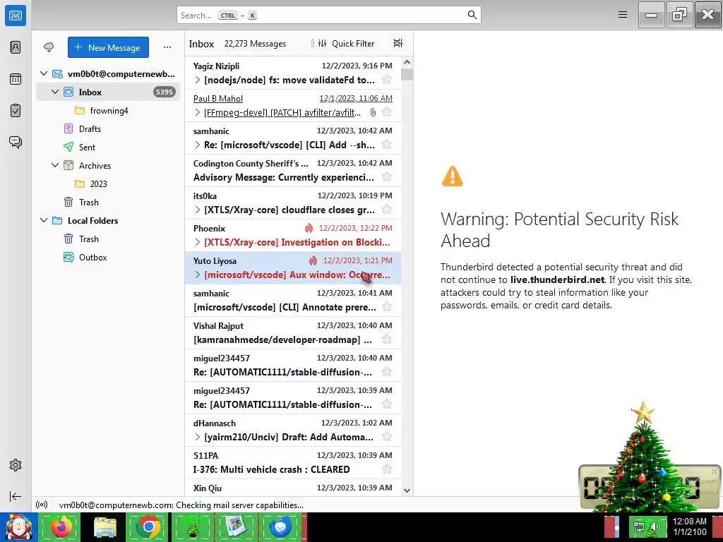Star the Codington County Sheriff's message
Viewport: 723px width, 542px height.
tap(387, 177)
